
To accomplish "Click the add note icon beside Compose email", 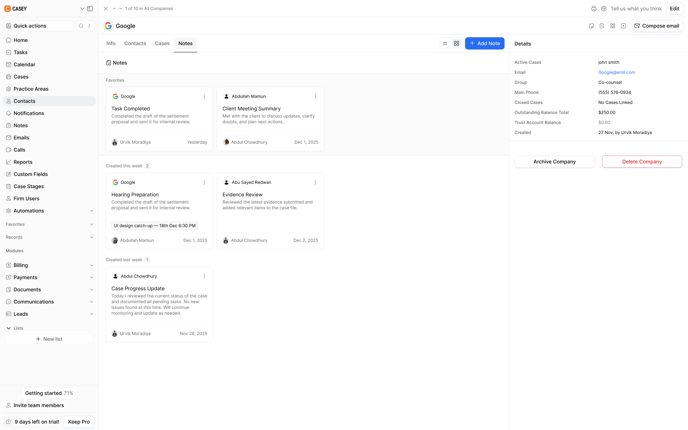I will tap(602, 26).
